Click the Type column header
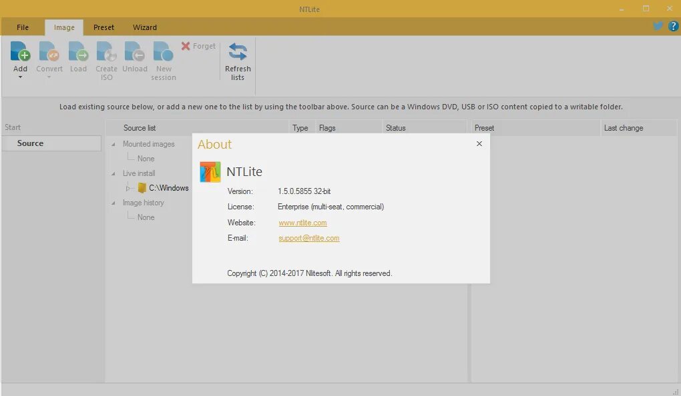Screen dimensions: 681x396 point(301,128)
